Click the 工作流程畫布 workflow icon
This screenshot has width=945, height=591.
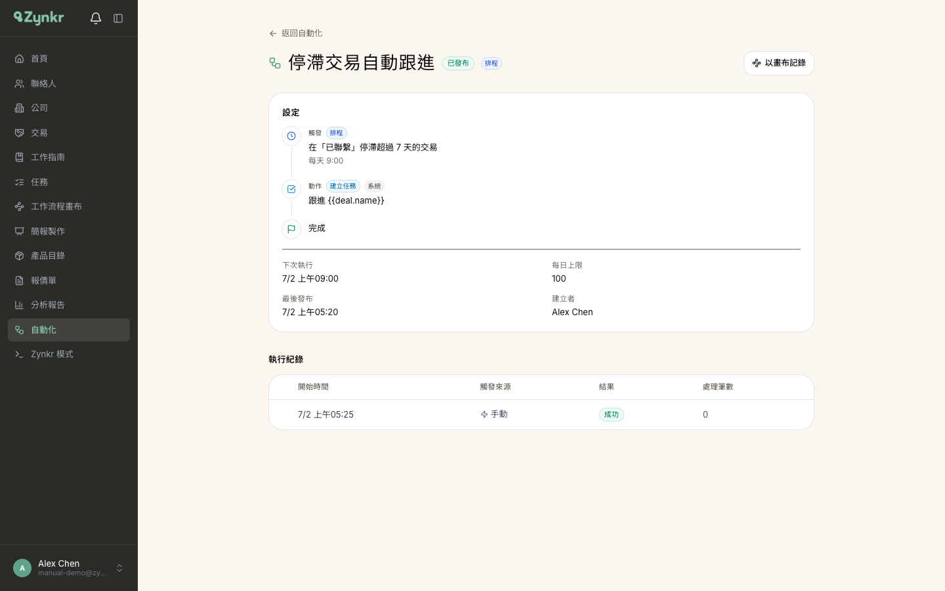pyautogui.click(x=20, y=206)
